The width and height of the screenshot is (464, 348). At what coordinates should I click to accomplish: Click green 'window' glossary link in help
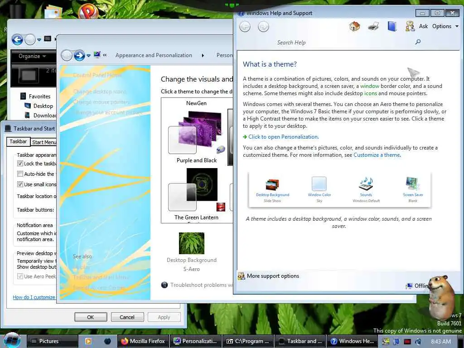coord(370,86)
